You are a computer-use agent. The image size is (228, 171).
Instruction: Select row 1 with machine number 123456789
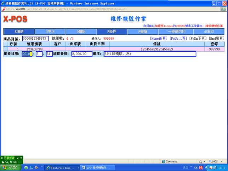tap(34, 49)
